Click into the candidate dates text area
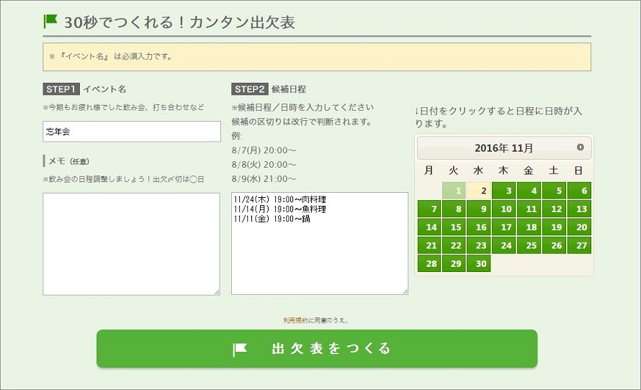This screenshot has width=641, height=390. point(320,243)
